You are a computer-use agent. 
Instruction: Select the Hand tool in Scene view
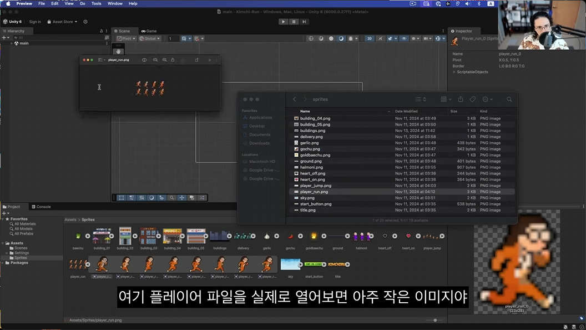pos(118,51)
